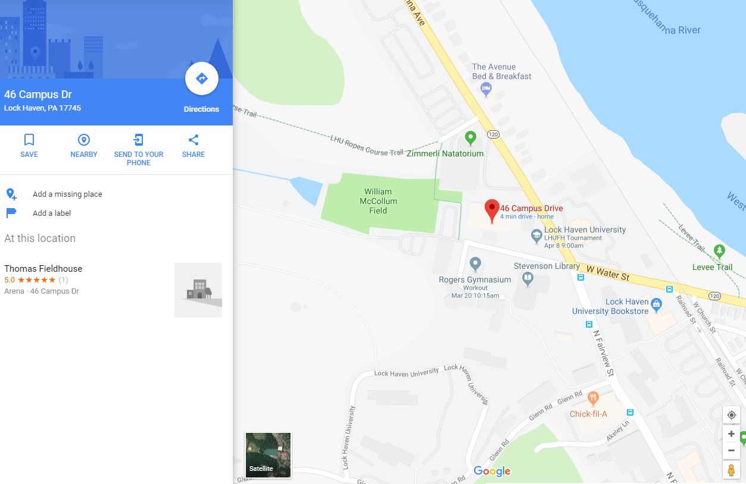The height and width of the screenshot is (484, 746).
Task: Open Nearby search icon
Action: pyautogui.click(x=84, y=140)
